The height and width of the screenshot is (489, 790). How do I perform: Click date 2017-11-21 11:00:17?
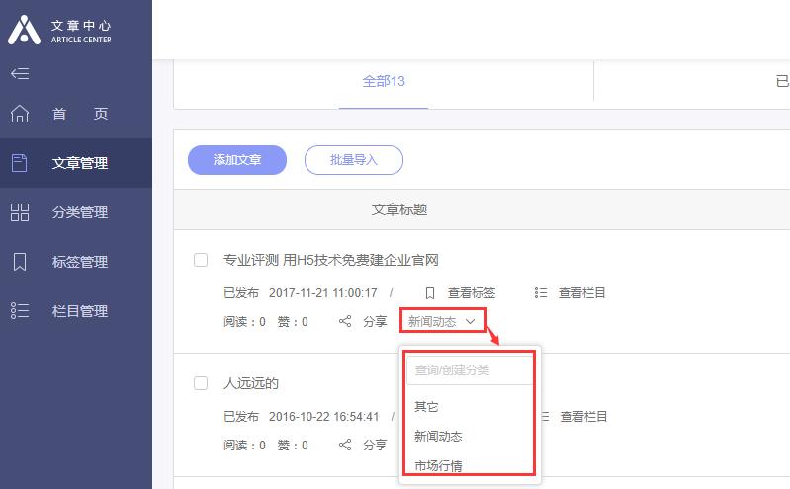pos(323,293)
